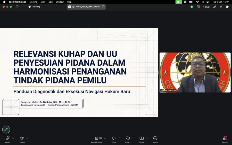Screen dimensions: 232x145
Task: Open the Edit menu
Action: point(51,2)
